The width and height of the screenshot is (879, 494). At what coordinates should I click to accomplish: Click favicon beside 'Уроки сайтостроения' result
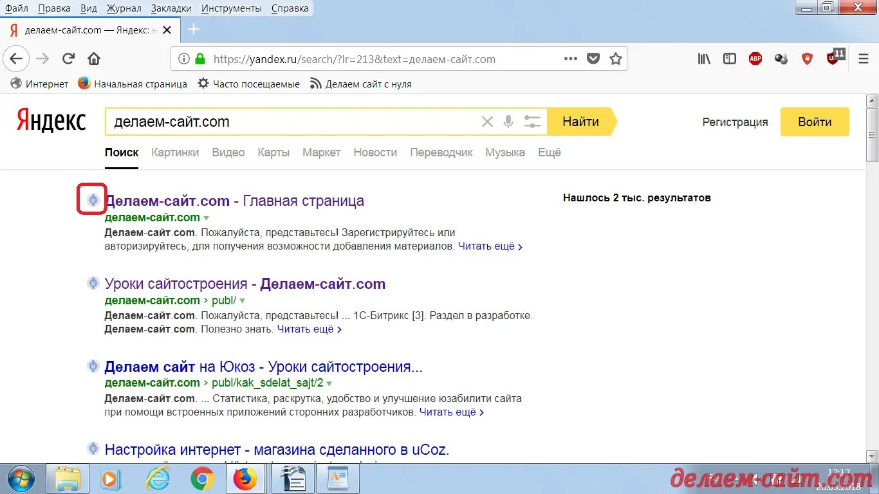pyautogui.click(x=93, y=284)
